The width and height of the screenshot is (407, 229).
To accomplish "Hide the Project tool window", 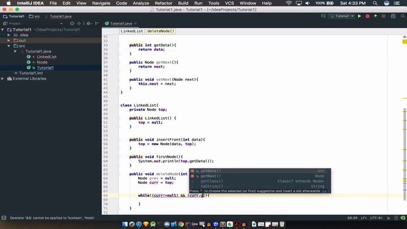I will coord(97,24).
